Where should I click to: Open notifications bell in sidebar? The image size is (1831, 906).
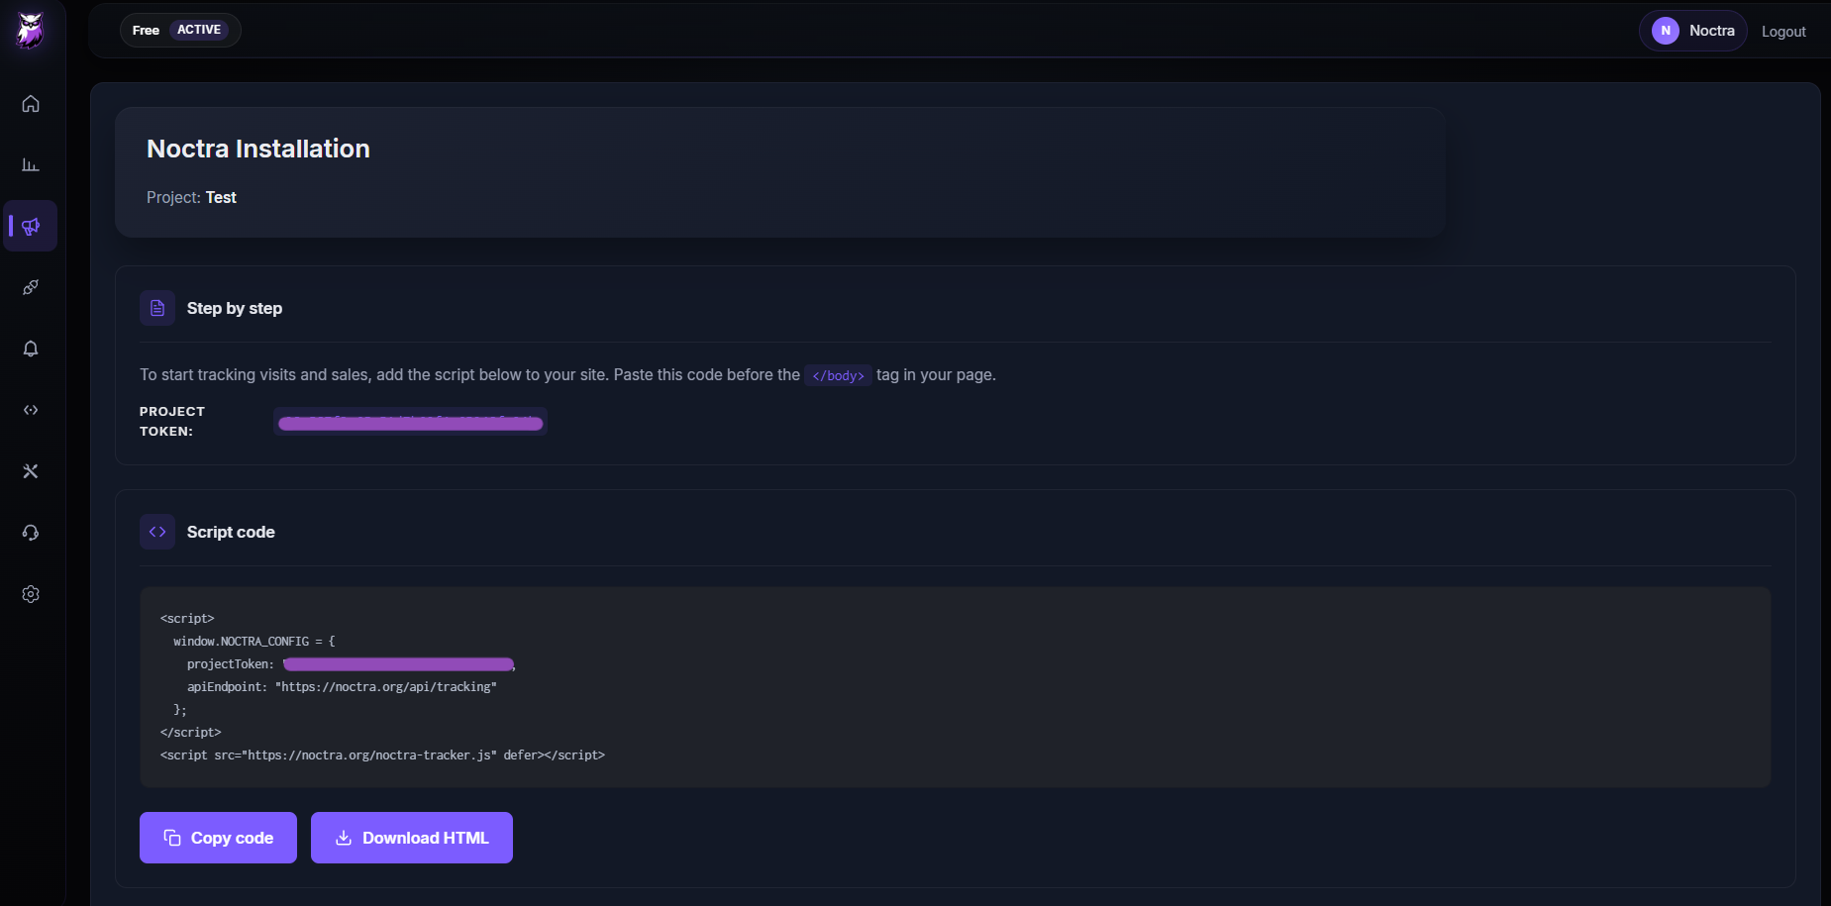(31, 350)
